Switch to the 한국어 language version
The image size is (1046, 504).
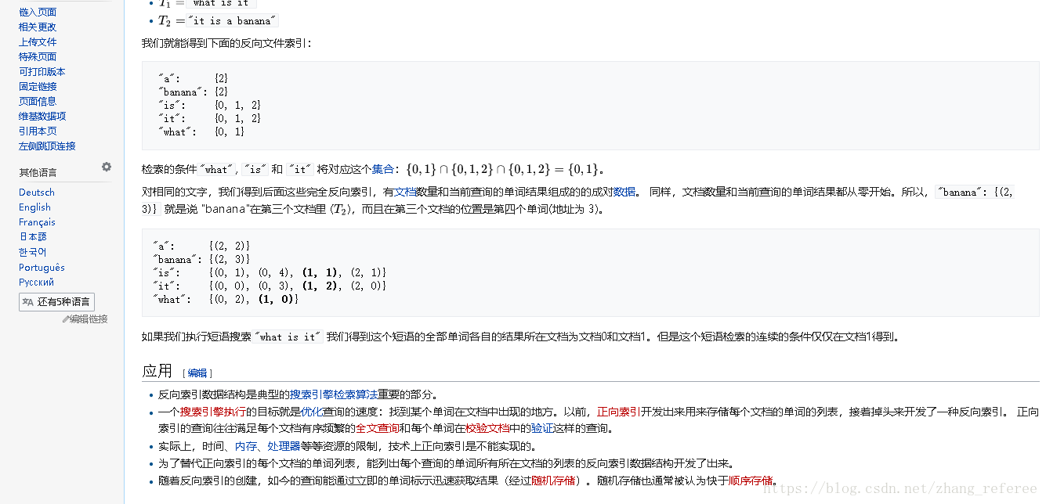click(33, 252)
